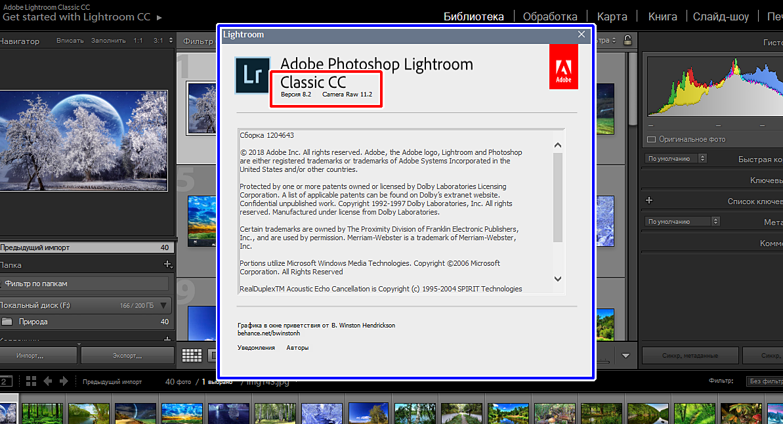Image resolution: width=783 pixels, height=424 pixels.
Task: Click the Фильтр по папкам search field
Action: pyautogui.click(x=85, y=284)
